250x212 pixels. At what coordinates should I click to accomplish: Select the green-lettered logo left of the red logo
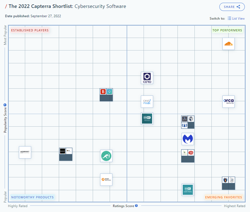click(x=184, y=153)
